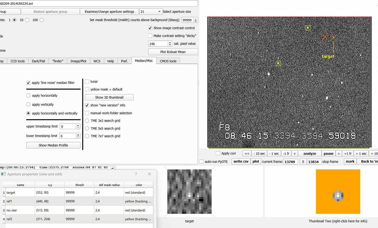
Task: Open the WCS tab
Action: 97,61
